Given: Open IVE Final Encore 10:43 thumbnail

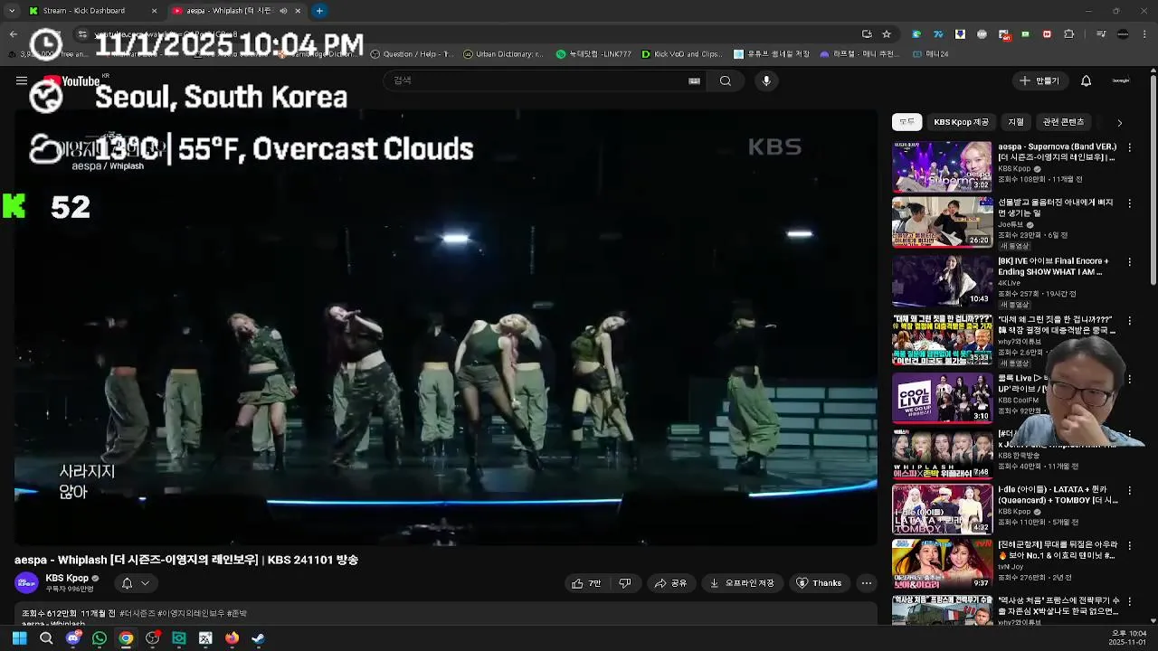Looking at the screenshot, I should tap(942, 280).
